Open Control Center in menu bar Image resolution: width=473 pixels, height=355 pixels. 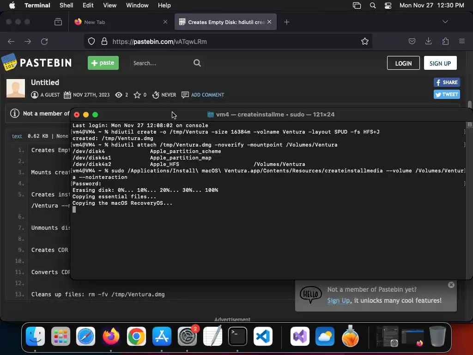pos(388,6)
